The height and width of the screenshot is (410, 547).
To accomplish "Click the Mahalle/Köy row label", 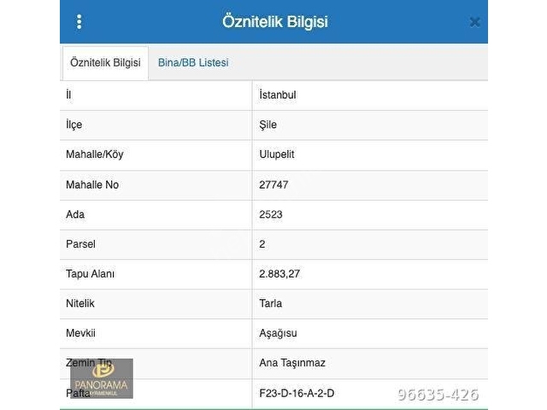I will coord(95,155).
